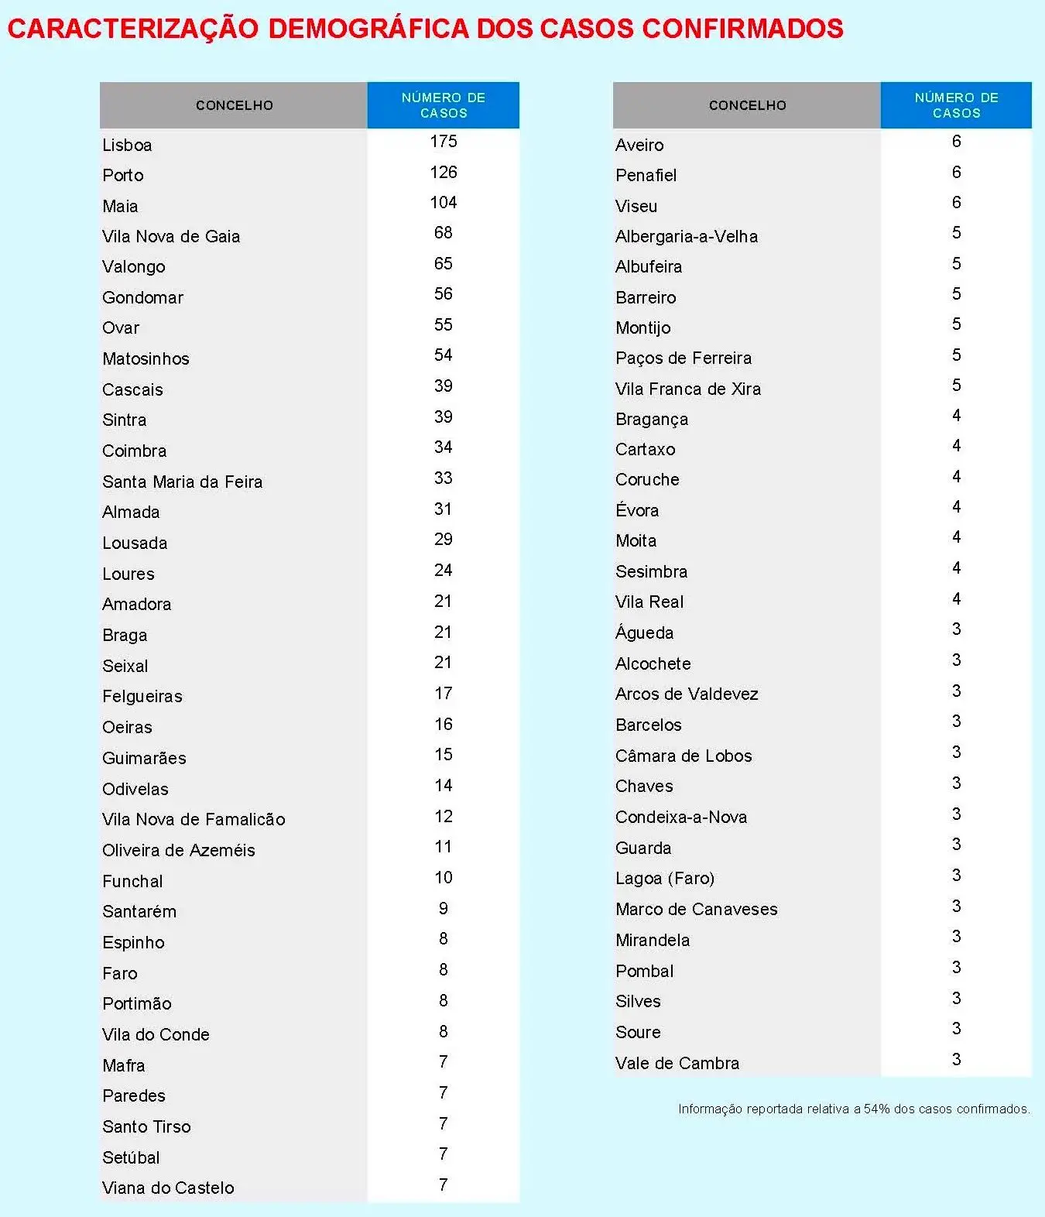Click the Lisboa row in the table
Screen dimensions: 1045x1217
click(127, 145)
